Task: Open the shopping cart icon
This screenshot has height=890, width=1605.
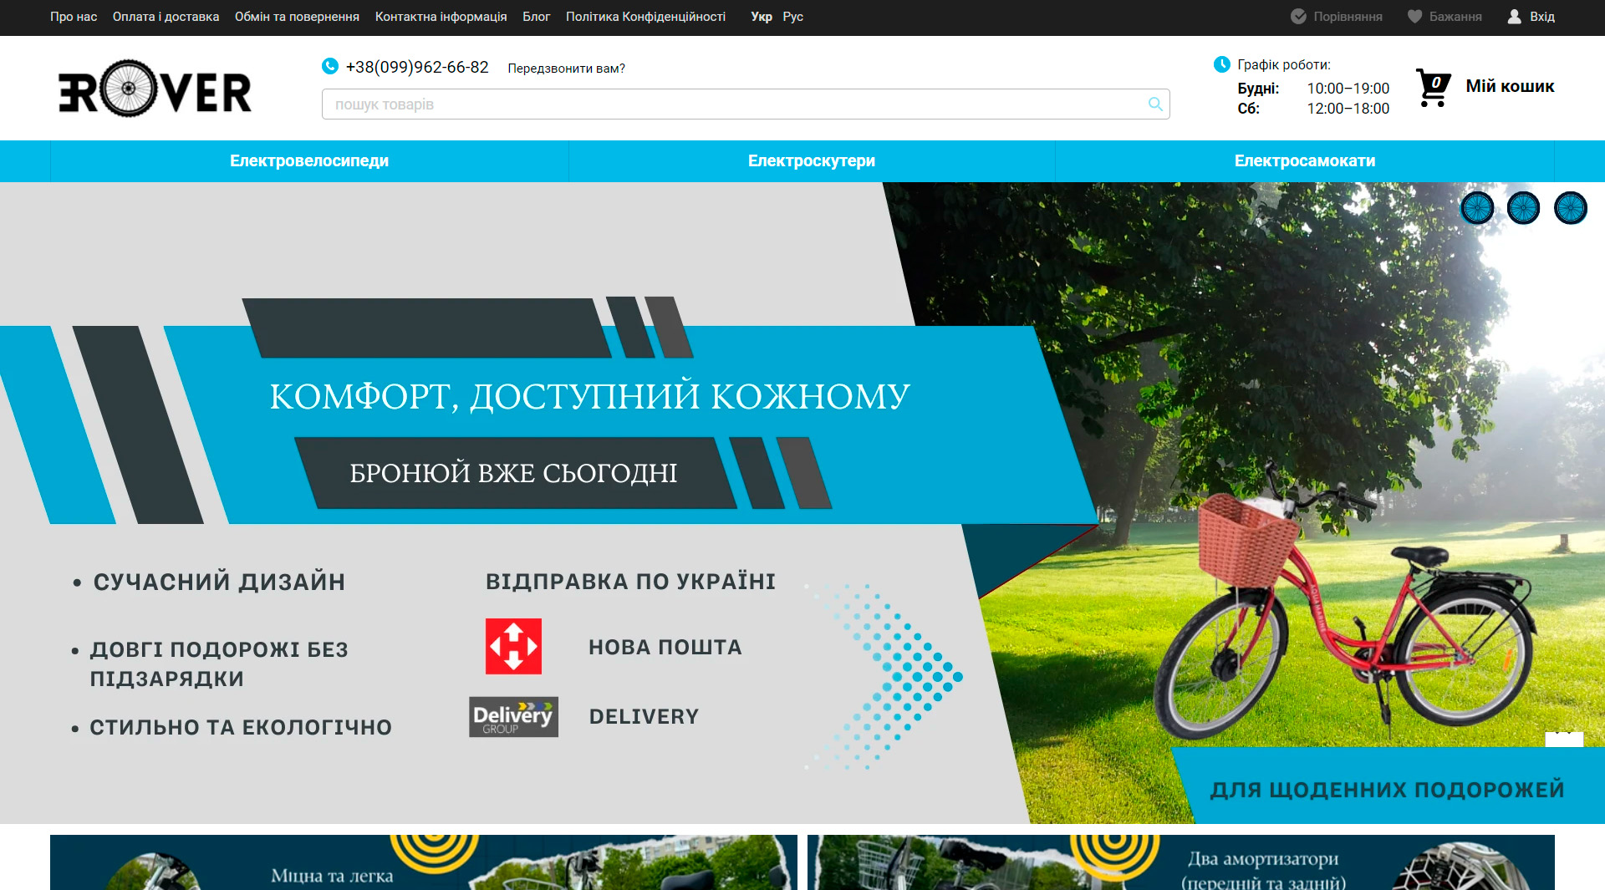Action: (1433, 87)
